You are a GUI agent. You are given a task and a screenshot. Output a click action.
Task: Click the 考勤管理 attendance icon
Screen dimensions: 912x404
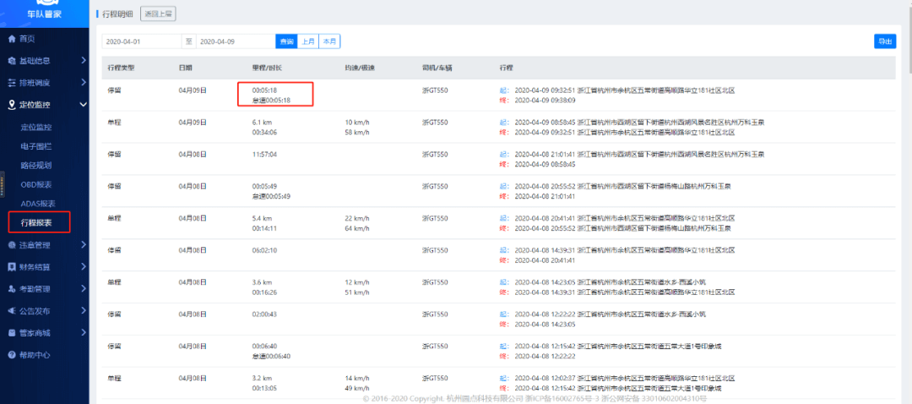pyautogui.click(x=11, y=289)
